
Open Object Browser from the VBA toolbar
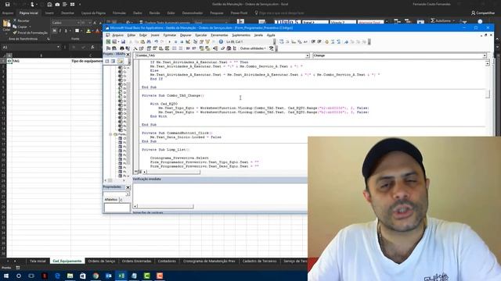(x=207, y=41)
